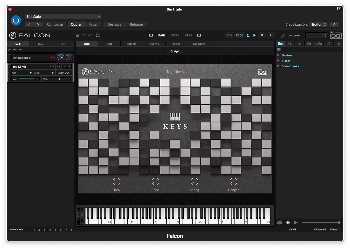Open the Mods tab
Viewport: 350px width, 249px height.
177,44
